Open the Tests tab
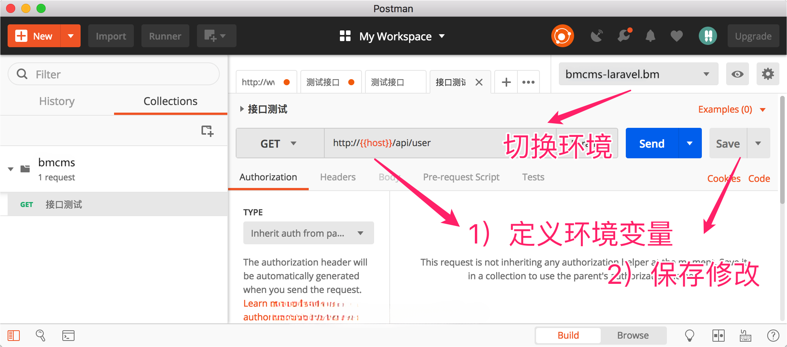Screen dimensions: 787x347 (533, 177)
